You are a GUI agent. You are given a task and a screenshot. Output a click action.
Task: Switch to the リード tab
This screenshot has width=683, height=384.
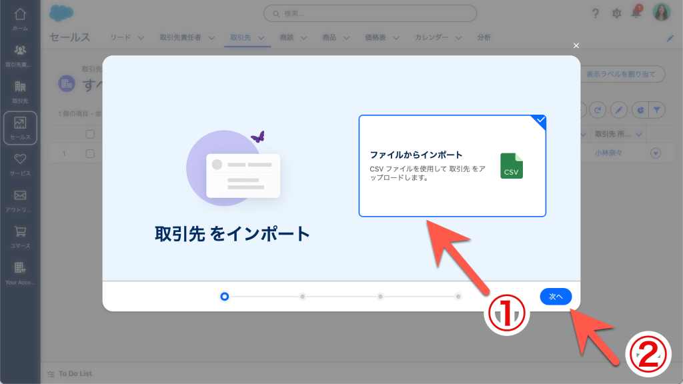120,37
